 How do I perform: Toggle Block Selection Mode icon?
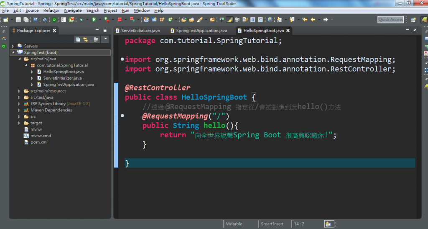point(253,20)
